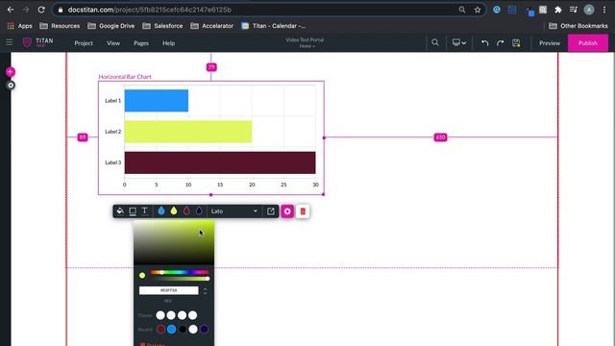The image size is (615, 346).
Task: Open the Lato font dropdown
Action: point(234,211)
